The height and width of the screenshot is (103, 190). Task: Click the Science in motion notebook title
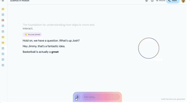click(20, 1)
